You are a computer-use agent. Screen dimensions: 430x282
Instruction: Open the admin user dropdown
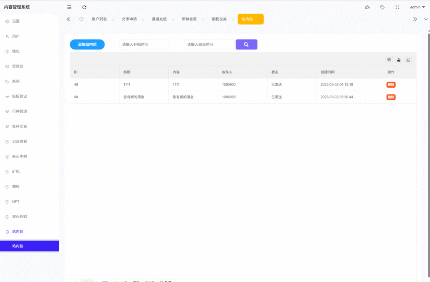(417, 7)
